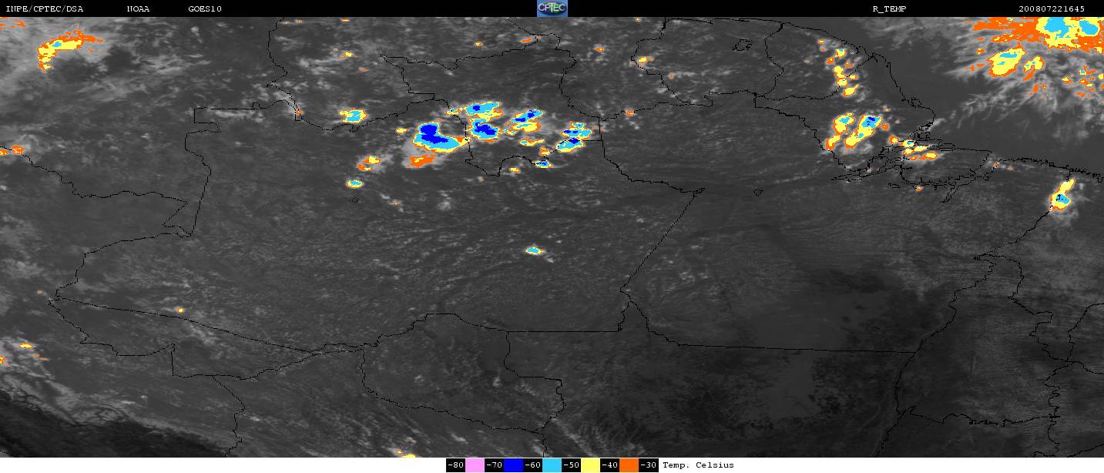Pick the orange legend swatch
This screenshot has height=473, width=1104.
(x=629, y=465)
